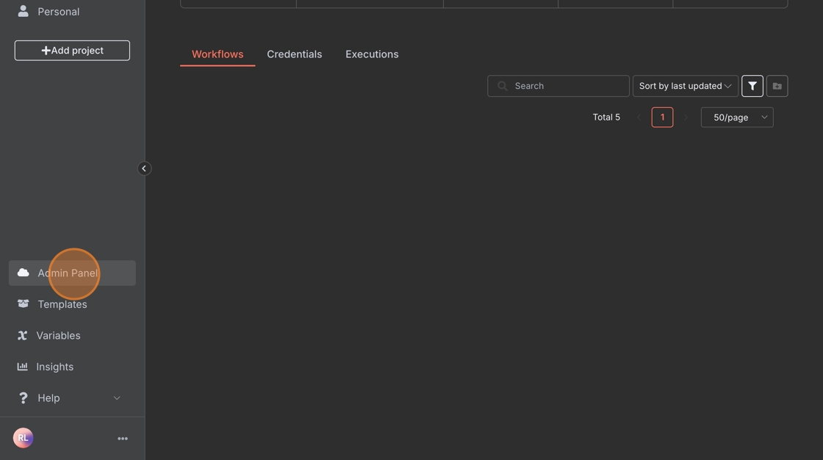Switch to the Executions tab
This screenshot has width=823, height=460.
pyautogui.click(x=372, y=54)
